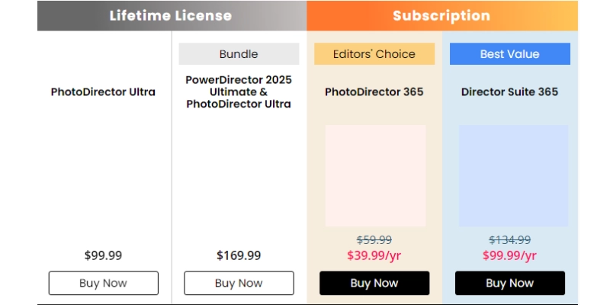Click Buy Now for the PowerDirector bundle
The height and width of the screenshot is (305, 610).
239,283
